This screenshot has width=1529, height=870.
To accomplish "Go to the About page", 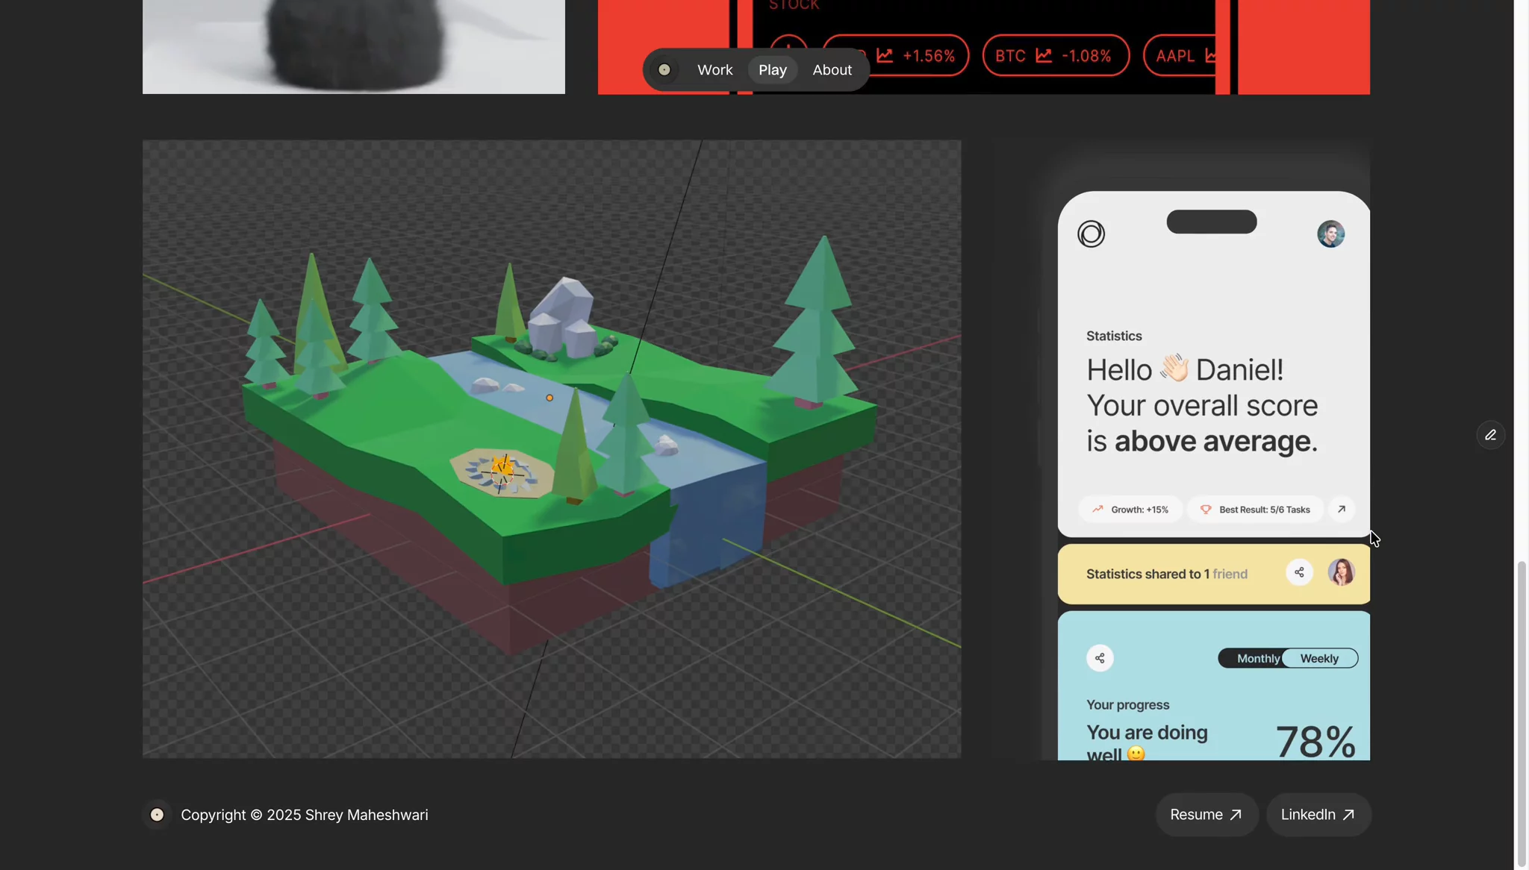I will (x=832, y=70).
